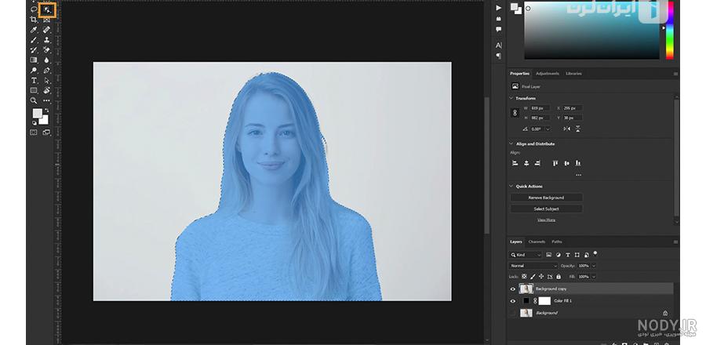Select the highlighted Object Selection tool
The image size is (706, 345).
[x=47, y=10]
